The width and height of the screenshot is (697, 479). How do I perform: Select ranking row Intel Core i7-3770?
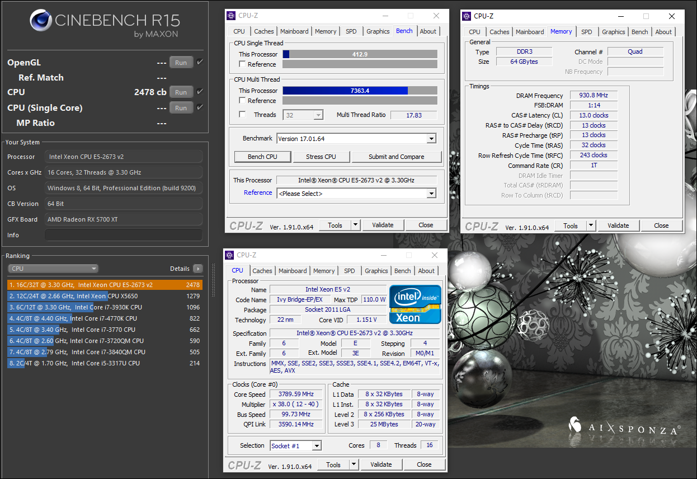pos(105,330)
